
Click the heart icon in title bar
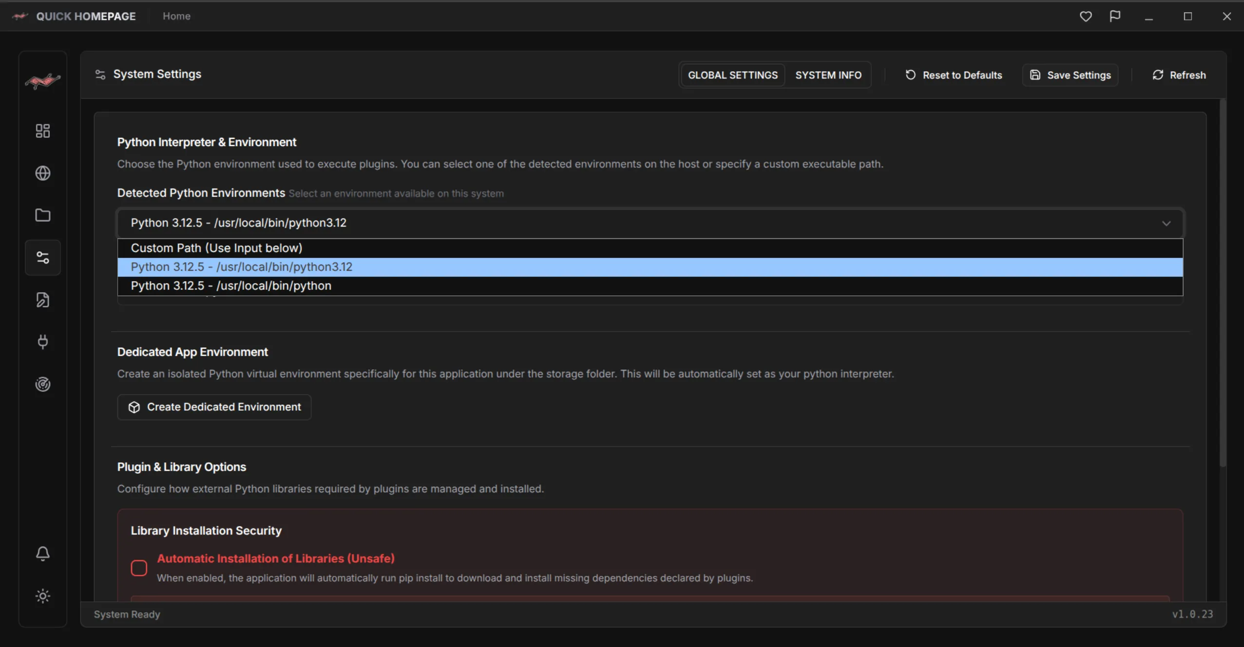tap(1086, 16)
